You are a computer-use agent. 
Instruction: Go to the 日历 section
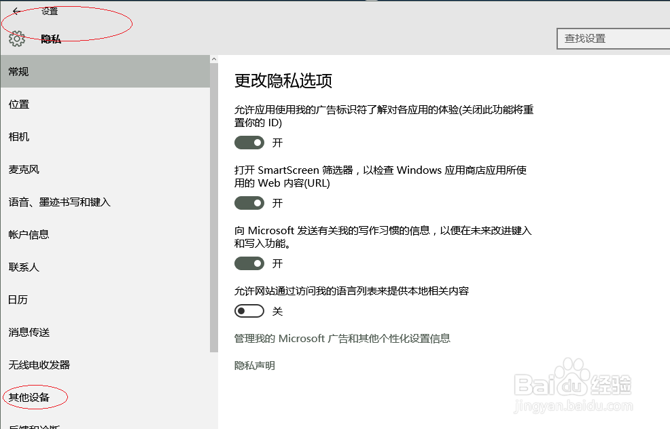point(105,299)
